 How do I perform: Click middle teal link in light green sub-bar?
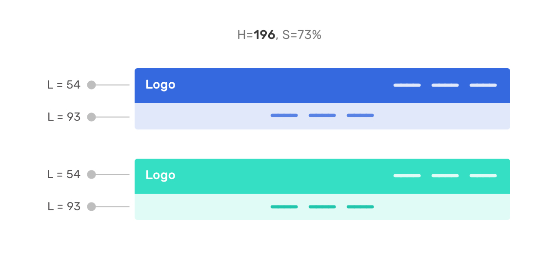tap(322, 207)
